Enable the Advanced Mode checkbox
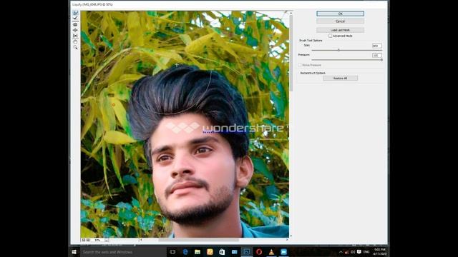The width and height of the screenshot is (458, 257). click(331, 36)
